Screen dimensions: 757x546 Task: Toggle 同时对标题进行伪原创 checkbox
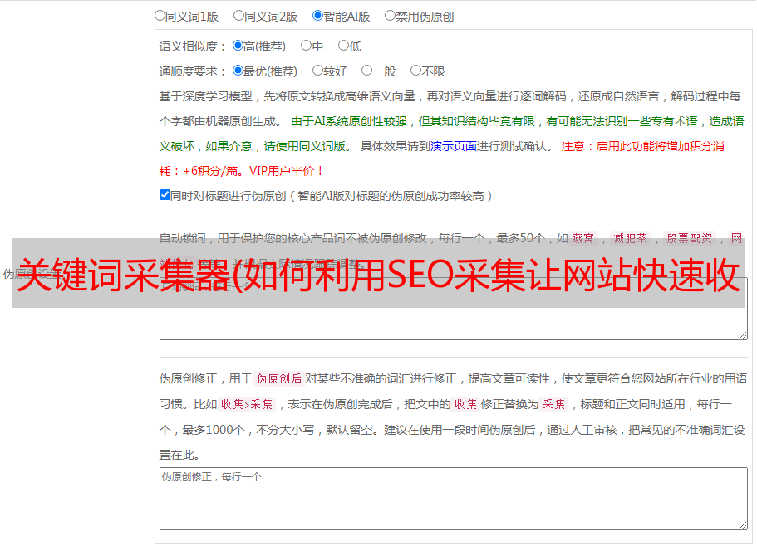[165, 195]
